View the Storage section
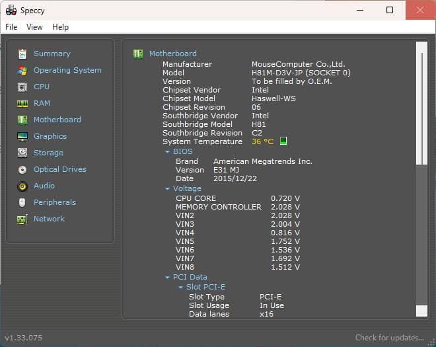436x347 pixels. tap(48, 153)
